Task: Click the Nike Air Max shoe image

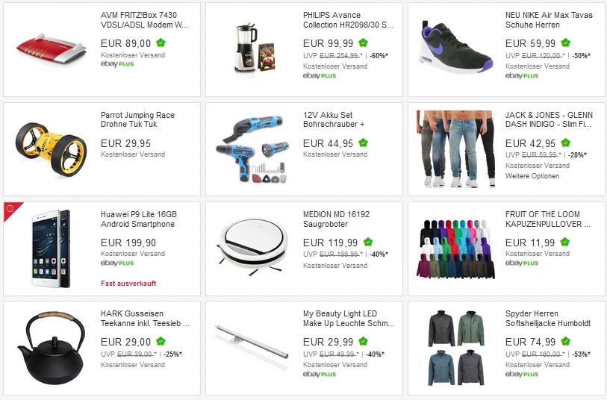Action: [x=455, y=47]
